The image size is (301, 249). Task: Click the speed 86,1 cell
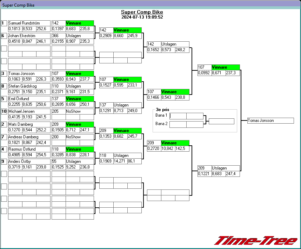click(x=134, y=161)
